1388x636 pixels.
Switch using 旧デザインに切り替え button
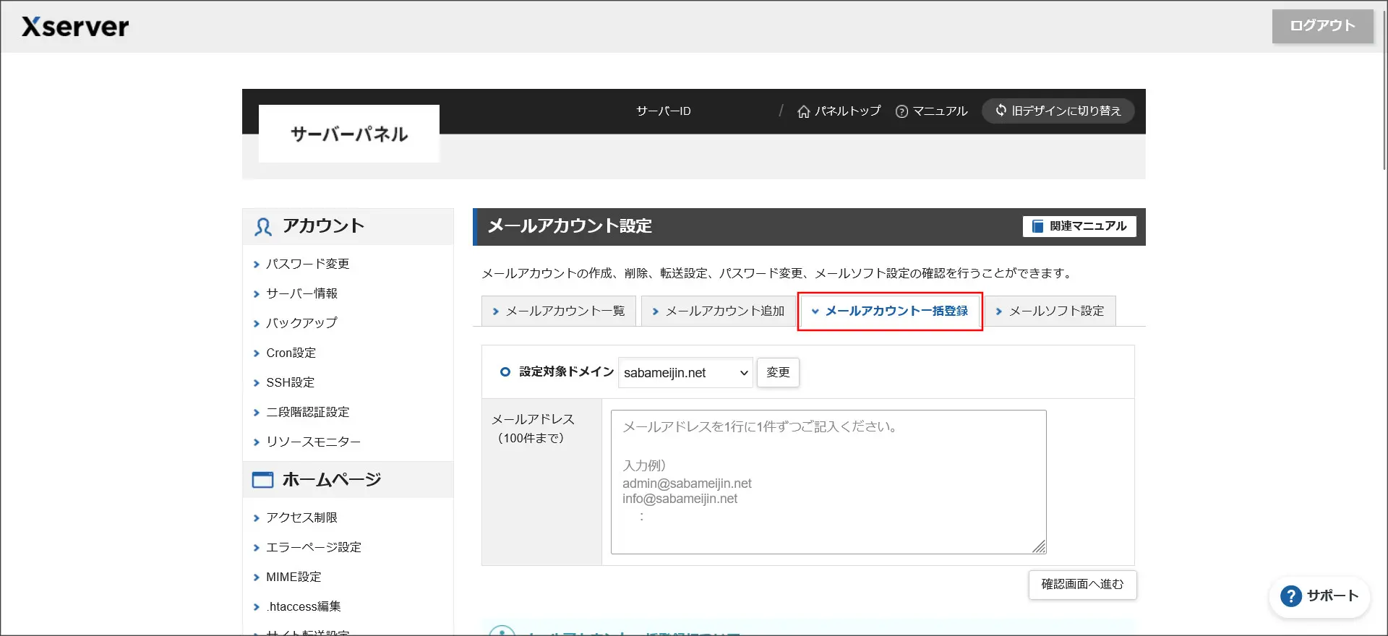point(1058,111)
